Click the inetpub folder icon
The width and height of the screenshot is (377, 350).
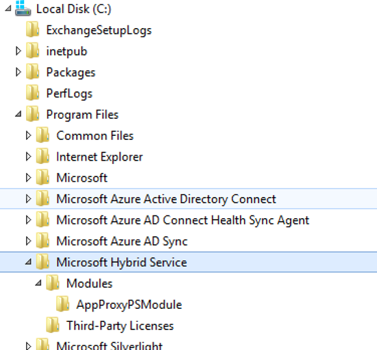point(32,51)
